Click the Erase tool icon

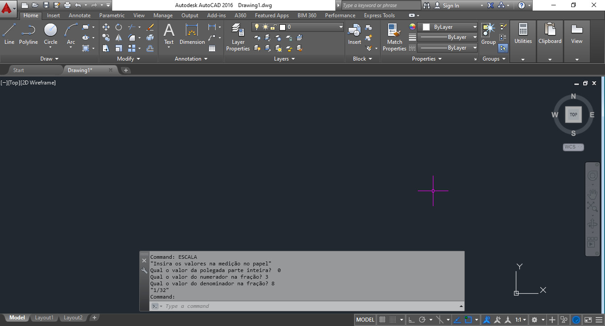[150, 27]
